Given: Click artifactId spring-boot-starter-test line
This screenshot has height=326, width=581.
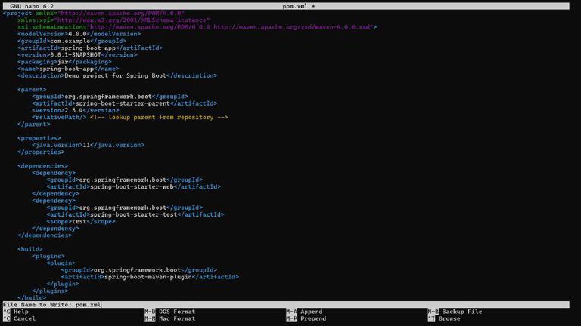Looking at the screenshot, I should pyautogui.click(x=135, y=214).
